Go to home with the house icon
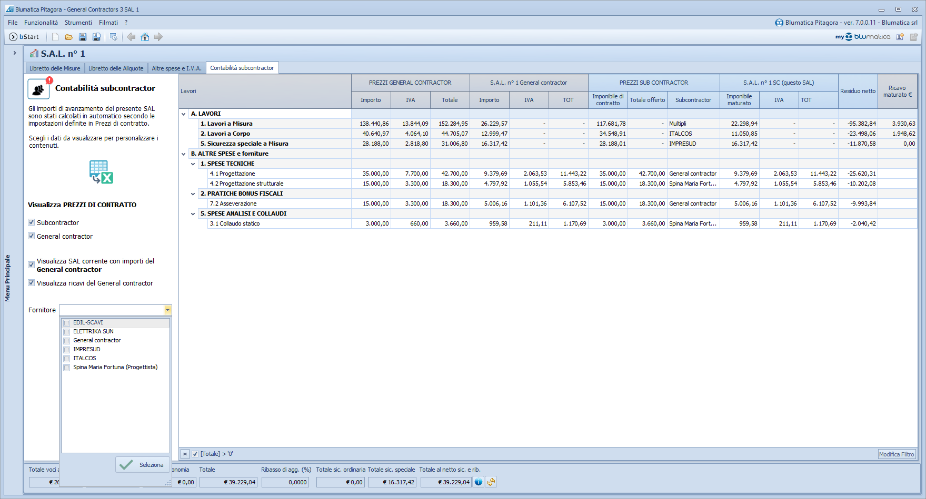 click(145, 37)
